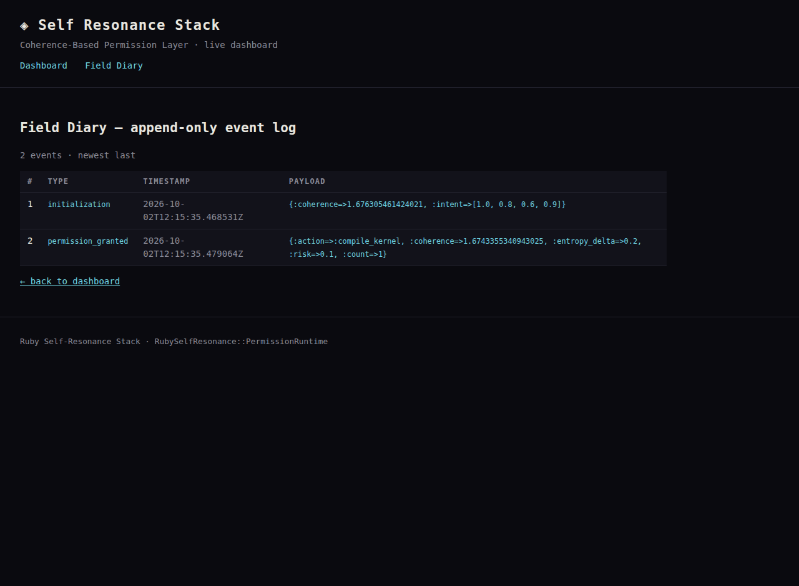Image resolution: width=799 pixels, height=586 pixels.
Task: Open the Field Diary navigation link
Action: click(x=114, y=65)
